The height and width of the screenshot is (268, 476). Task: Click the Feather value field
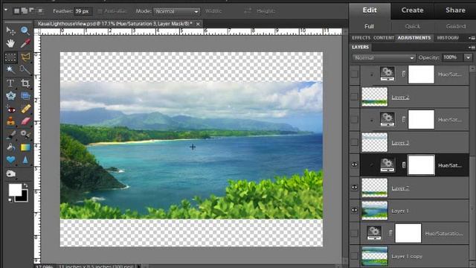tap(83, 11)
